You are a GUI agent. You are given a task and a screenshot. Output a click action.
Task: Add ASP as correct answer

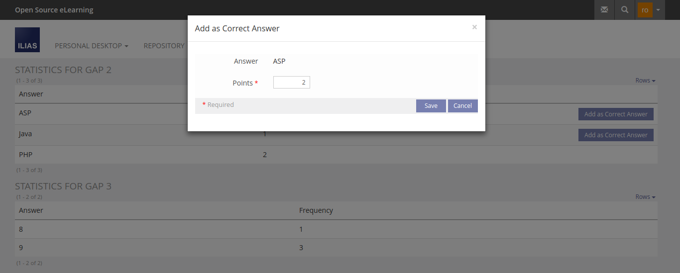pos(616,114)
